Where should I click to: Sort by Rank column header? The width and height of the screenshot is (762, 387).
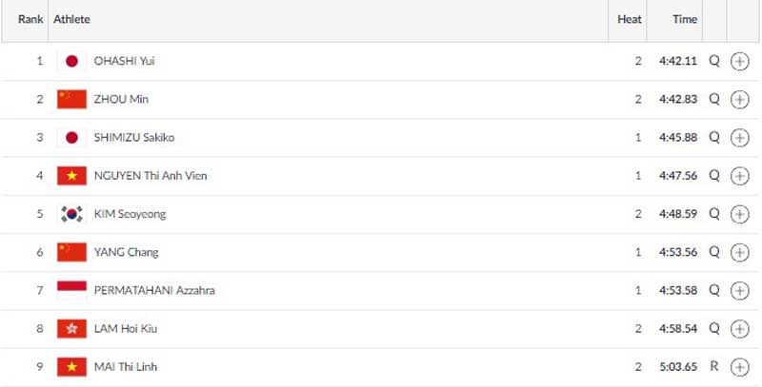(30, 19)
